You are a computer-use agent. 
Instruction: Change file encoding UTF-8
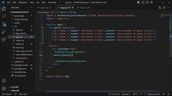[x=135, y=94]
